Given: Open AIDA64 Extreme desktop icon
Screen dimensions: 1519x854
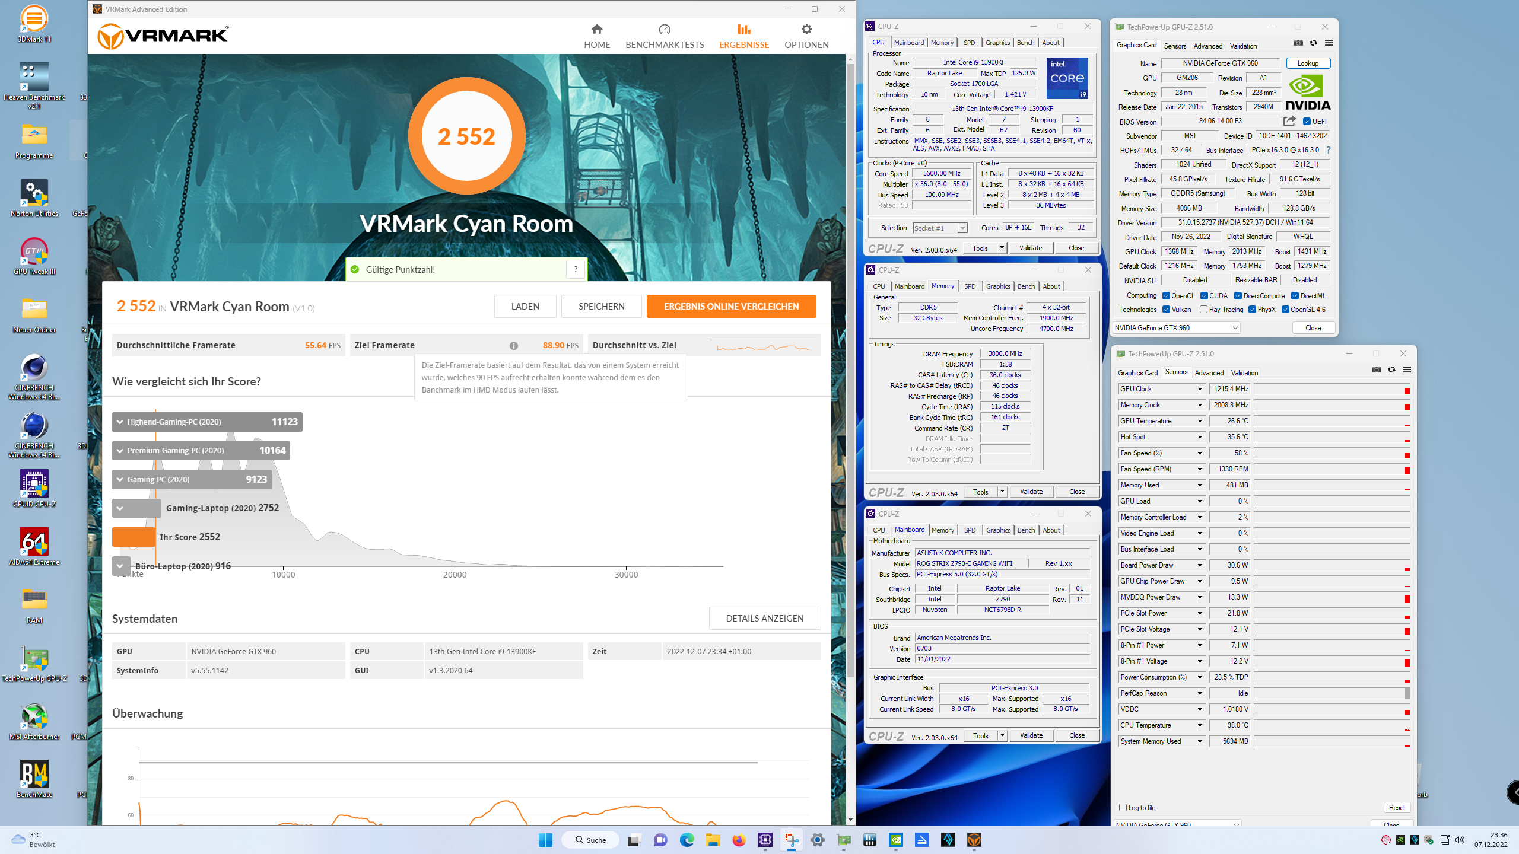Looking at the screenshot, I should click(34, 547).
